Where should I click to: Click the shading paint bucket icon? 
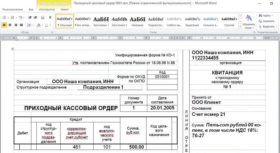point(38,25)
